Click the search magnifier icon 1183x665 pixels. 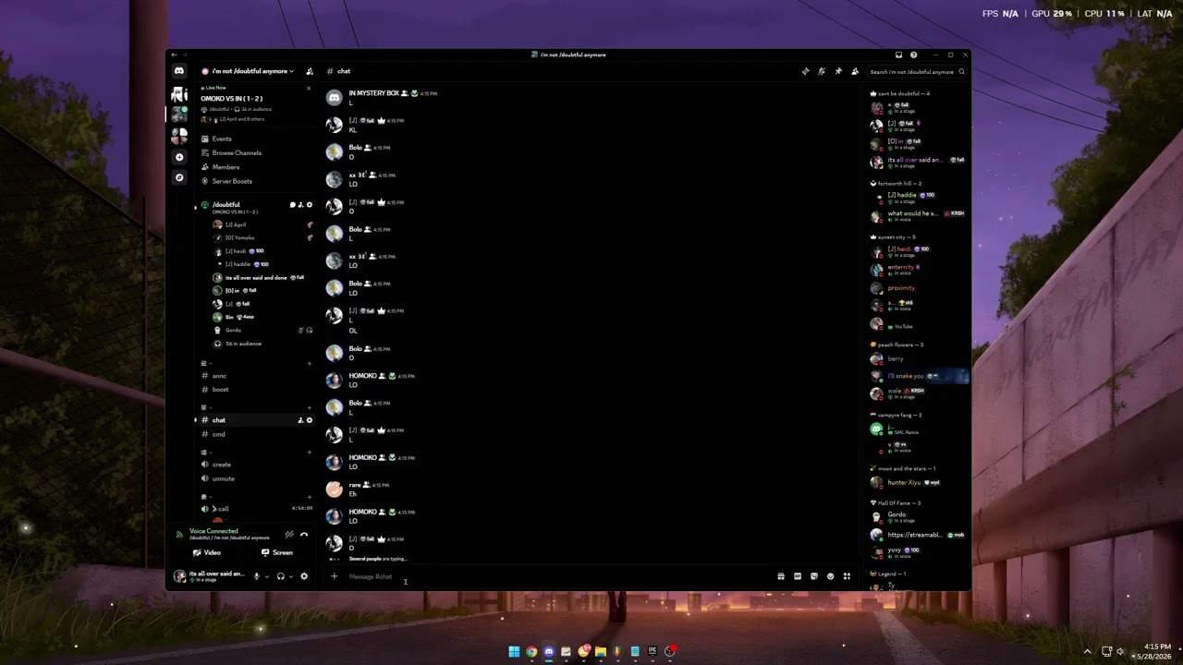[x=962, y=71]
